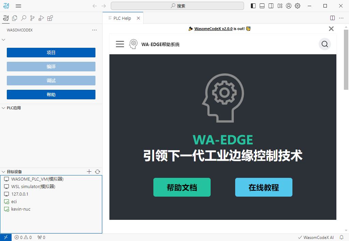The image size is (349, 241).
Task: Click WasomCodeX AI status bar item
Action: click(x=316, y=238)
